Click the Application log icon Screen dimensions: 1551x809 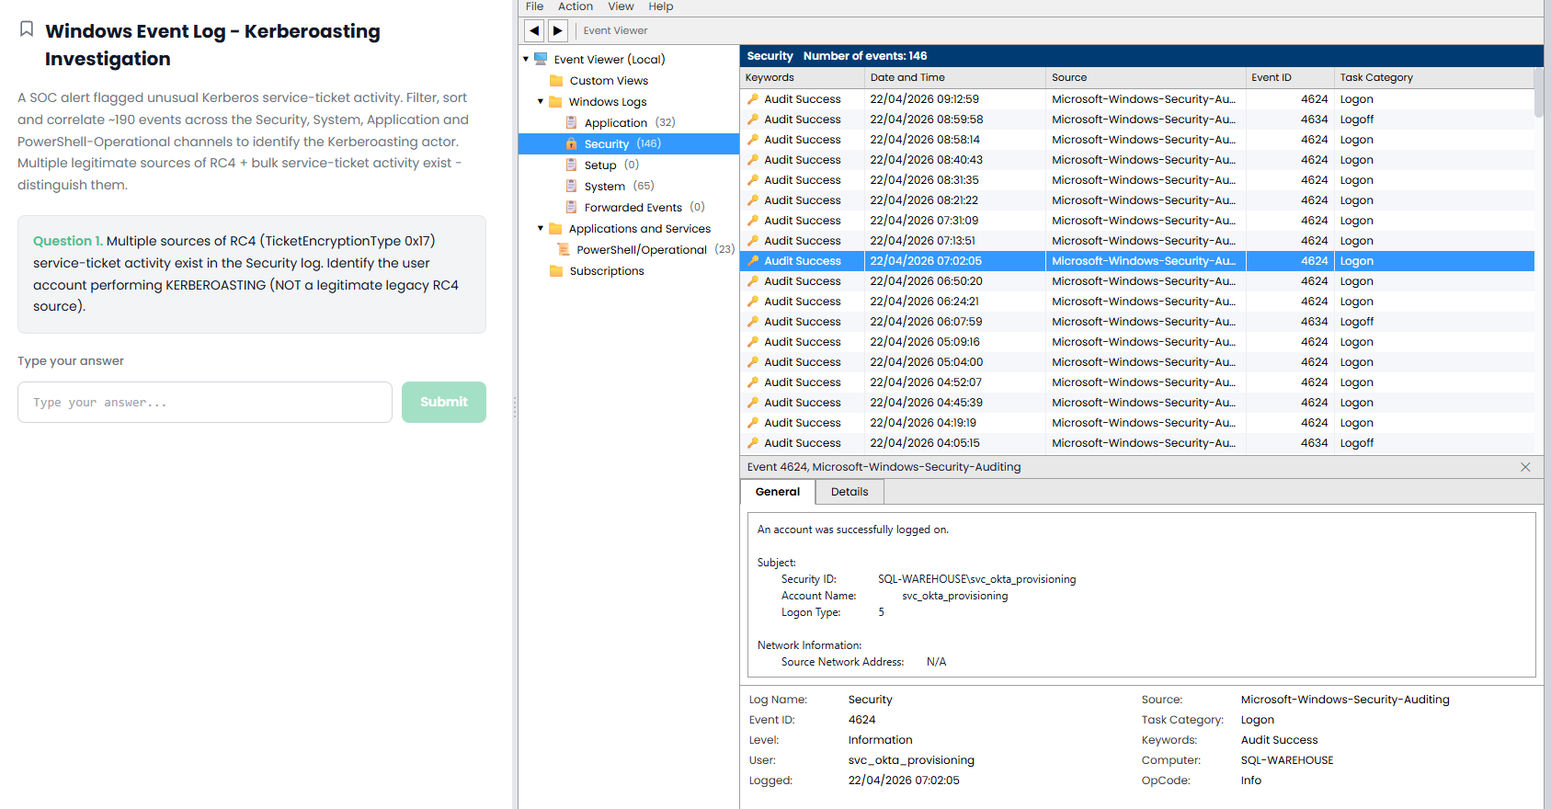tap(571, 122)
